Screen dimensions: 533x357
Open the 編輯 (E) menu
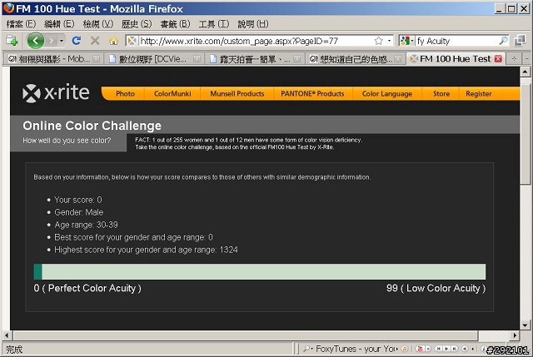(x=59, y=24)
